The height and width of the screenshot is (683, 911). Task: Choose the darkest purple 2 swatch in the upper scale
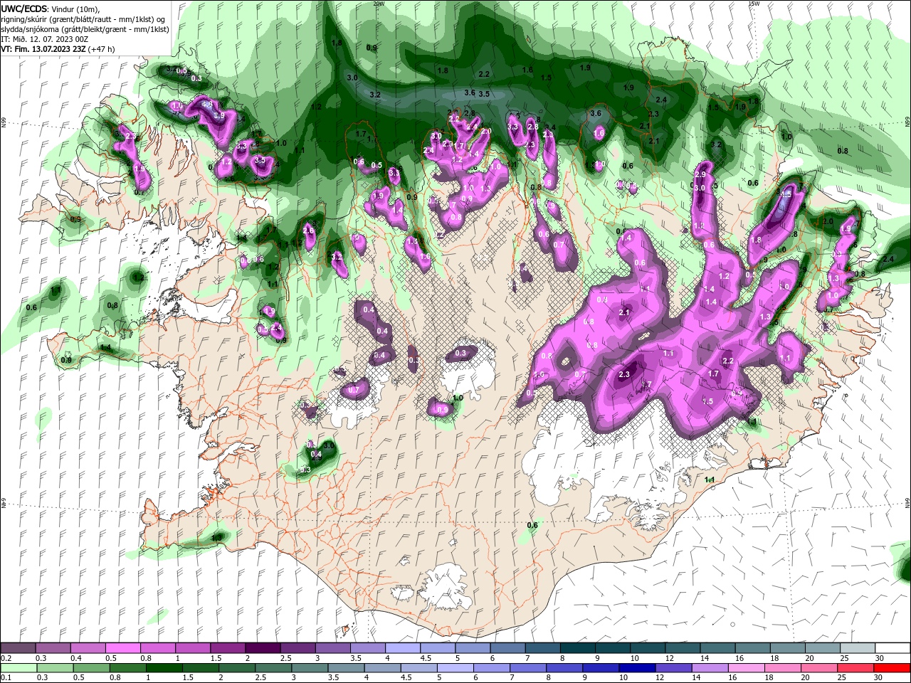point(263,648)
